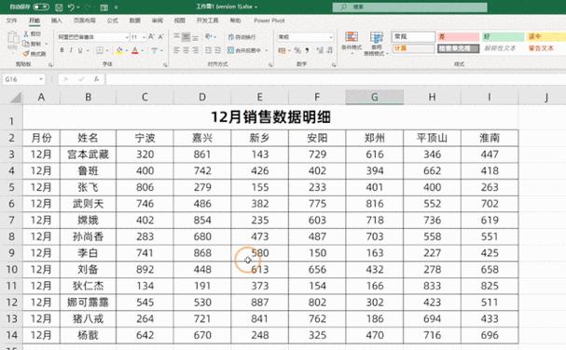Decrease the decimal places
This screenshot has width=566, height=350.
329,50
